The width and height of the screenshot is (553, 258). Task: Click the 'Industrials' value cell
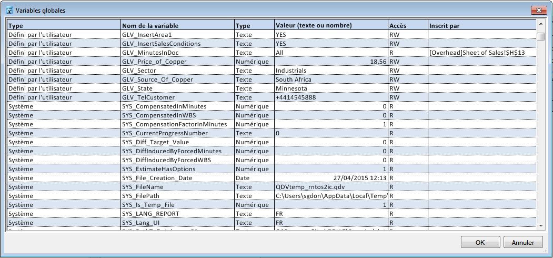point(331,71)
